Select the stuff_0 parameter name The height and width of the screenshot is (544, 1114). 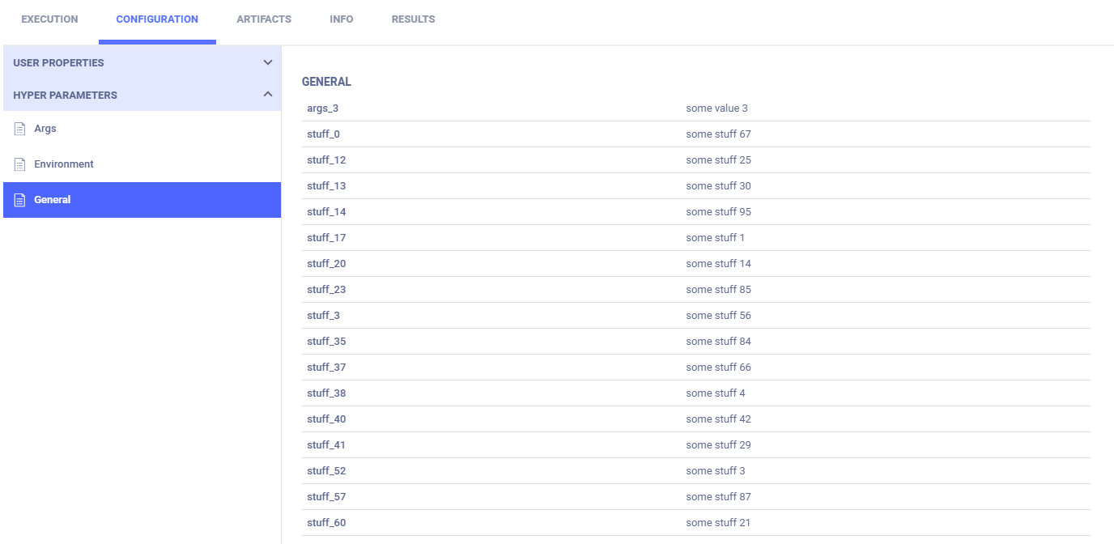(x=323, y=134)
